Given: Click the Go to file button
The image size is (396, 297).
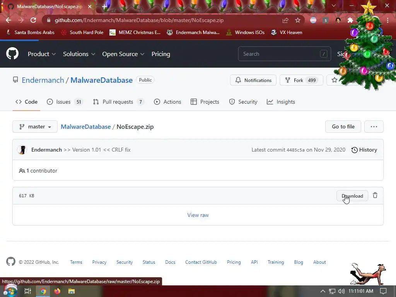Looking at the screenshot, I should [x=343, y=126].
